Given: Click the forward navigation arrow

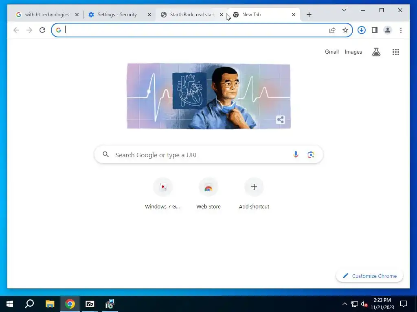Looking at the screenshot, I should tap(29, 30).
